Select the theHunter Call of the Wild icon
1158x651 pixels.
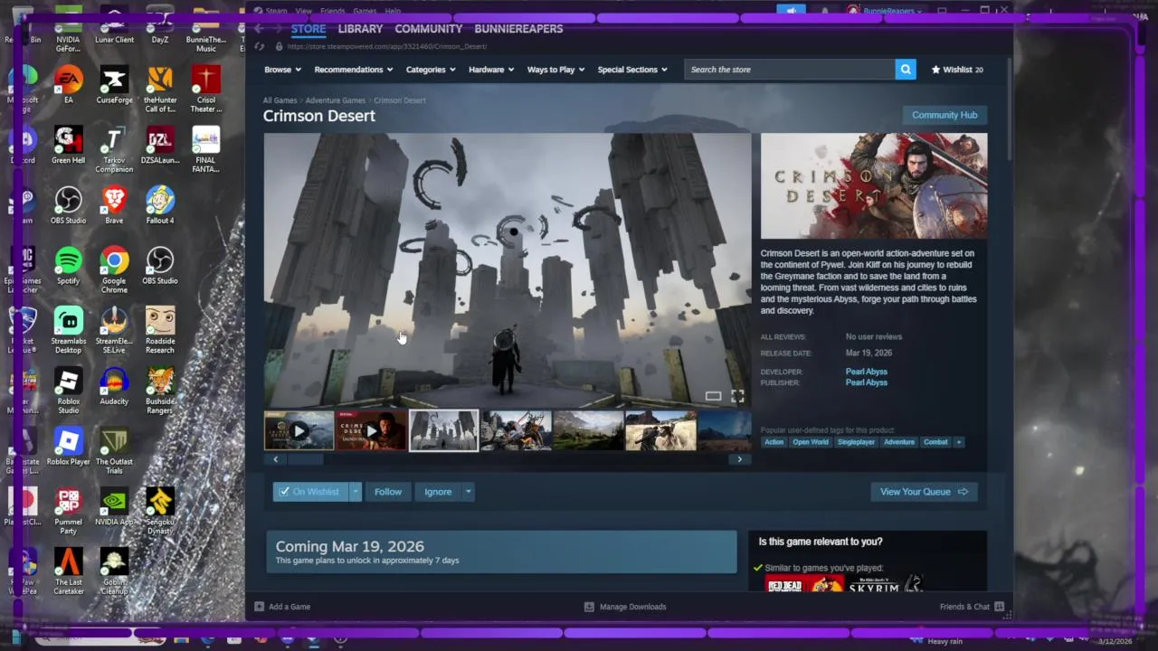(x=160, y=90)
